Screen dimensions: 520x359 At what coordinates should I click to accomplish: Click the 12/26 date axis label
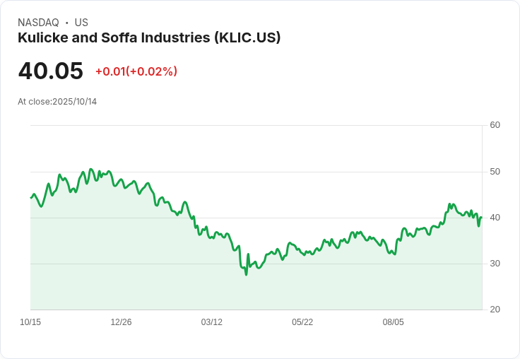tap(121, 322)
